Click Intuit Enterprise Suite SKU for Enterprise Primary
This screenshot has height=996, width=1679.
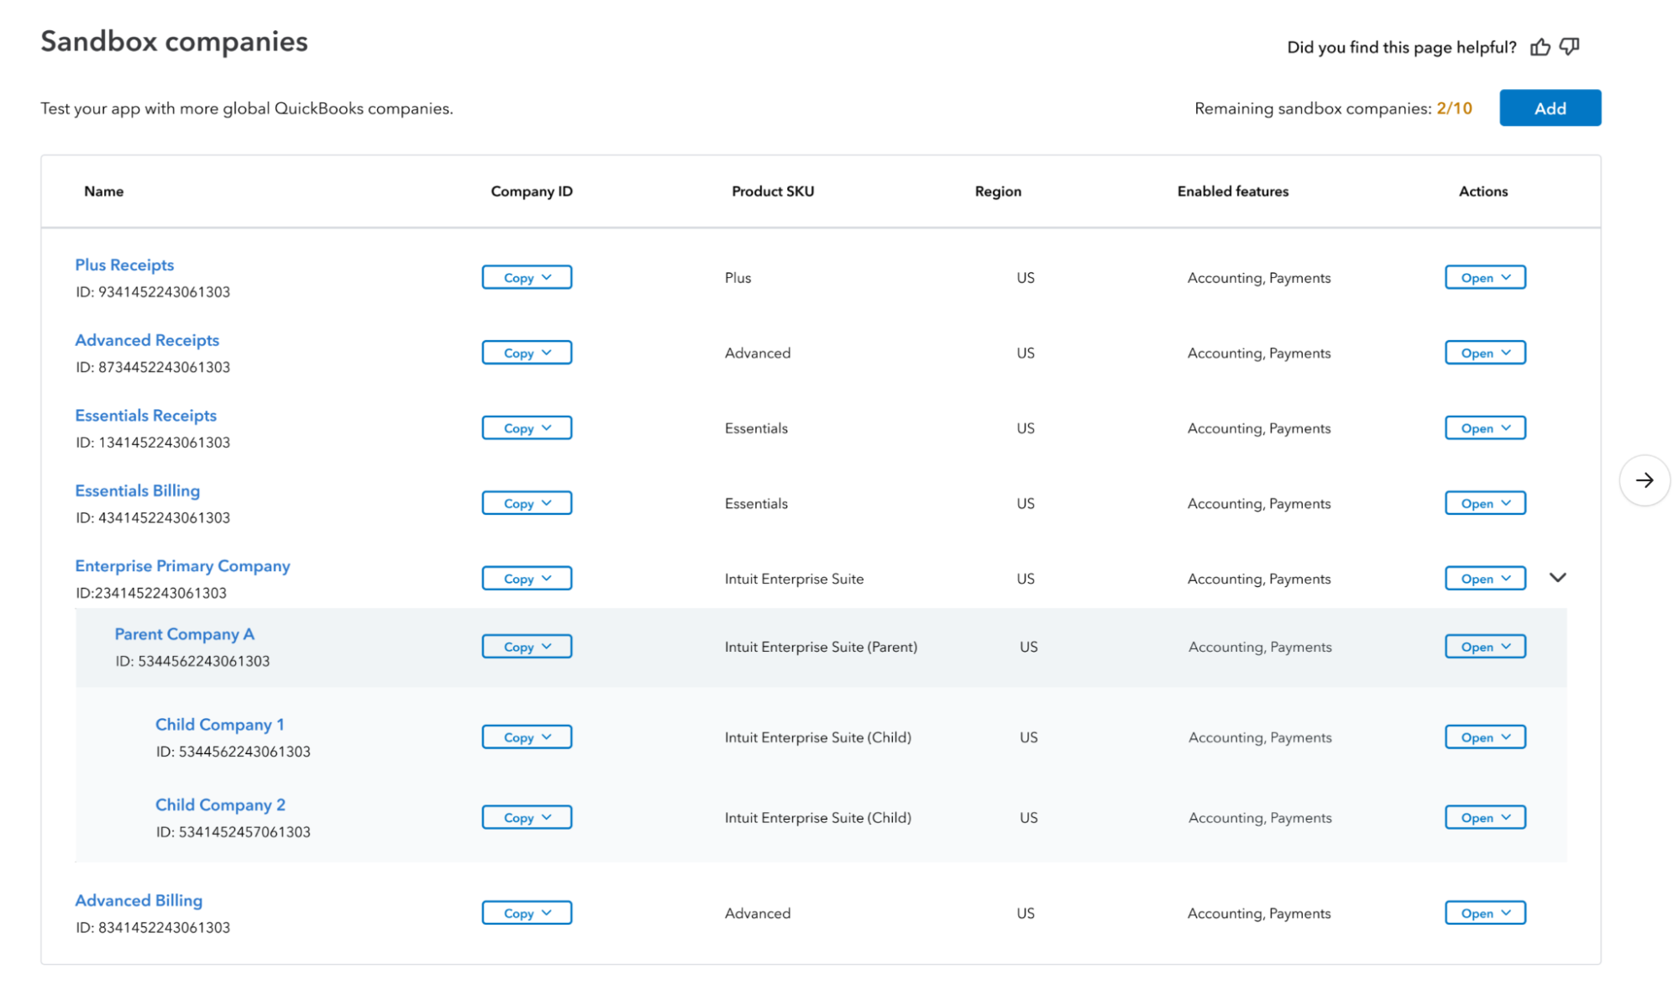[794, 579]
